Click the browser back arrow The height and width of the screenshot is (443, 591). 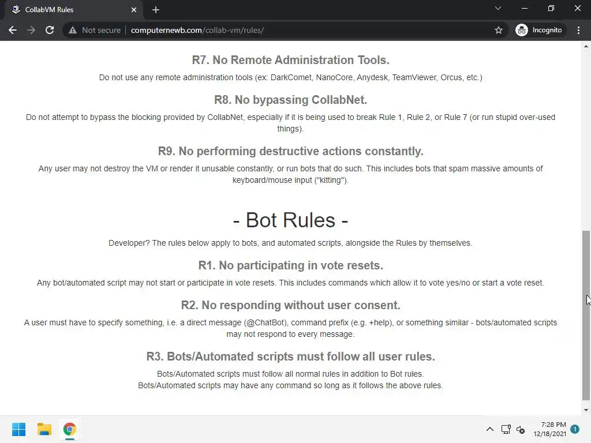pyautogui.click(x=13, y=30)
